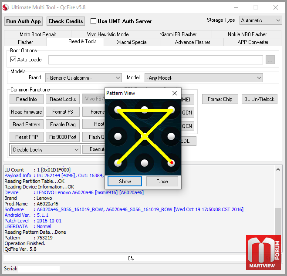
Task: Click the 'USERDATA : Normal' log line
Action: (x=28, y=226)
